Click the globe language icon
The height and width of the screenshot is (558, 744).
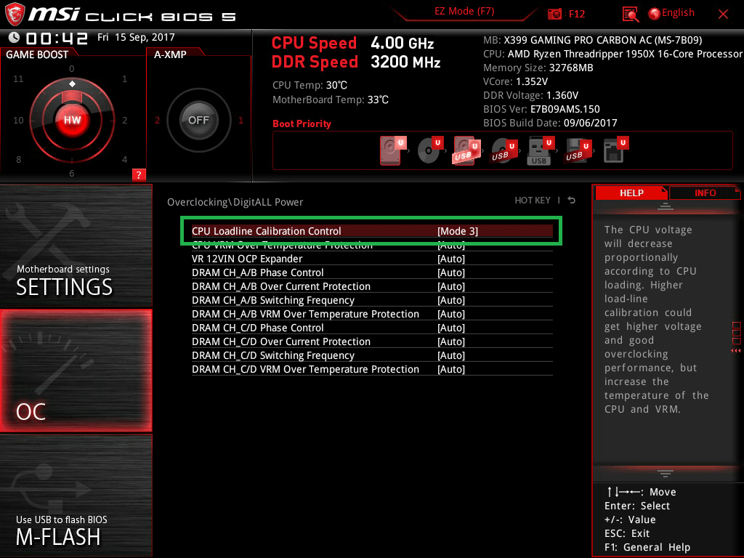655,14
